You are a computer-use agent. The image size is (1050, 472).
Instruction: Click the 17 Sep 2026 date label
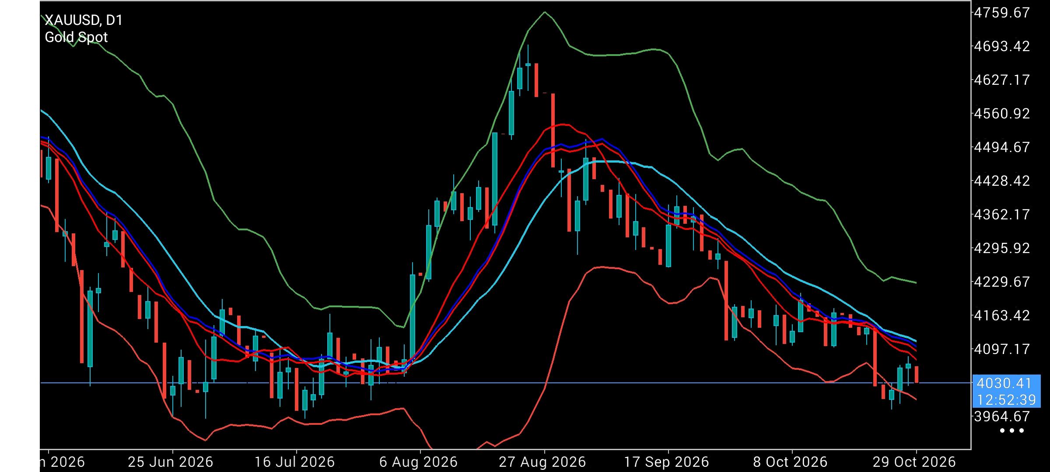coord(666,462)
